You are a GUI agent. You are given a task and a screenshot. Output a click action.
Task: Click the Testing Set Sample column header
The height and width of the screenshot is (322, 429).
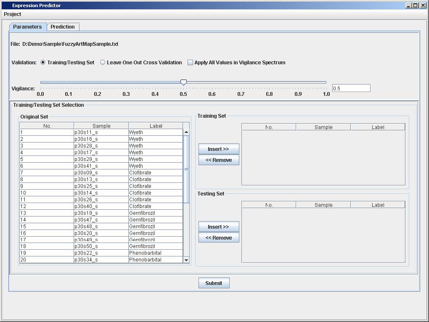coord(323,205)
